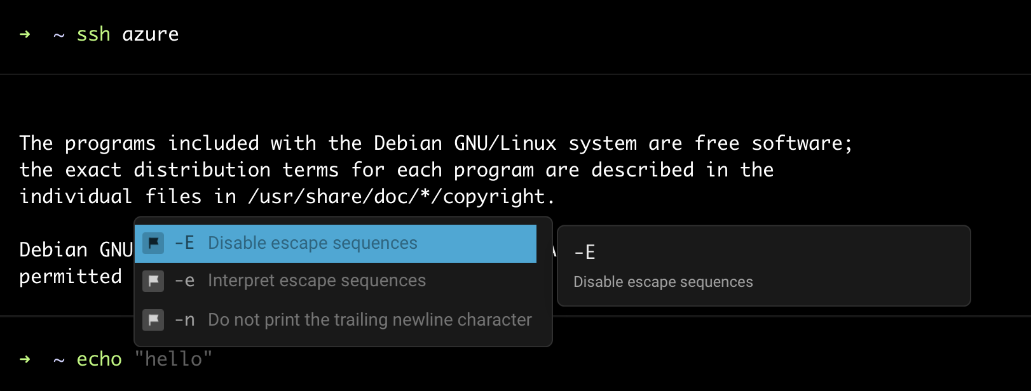Click the tilde directory indicator beside ssh
The width and height of the screenshot is (1031, 391).
(x=59, y=36)
